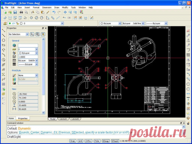Click the line scale 1.0000 field
Screen dimensions: 192x144
[x=28, y=57]
